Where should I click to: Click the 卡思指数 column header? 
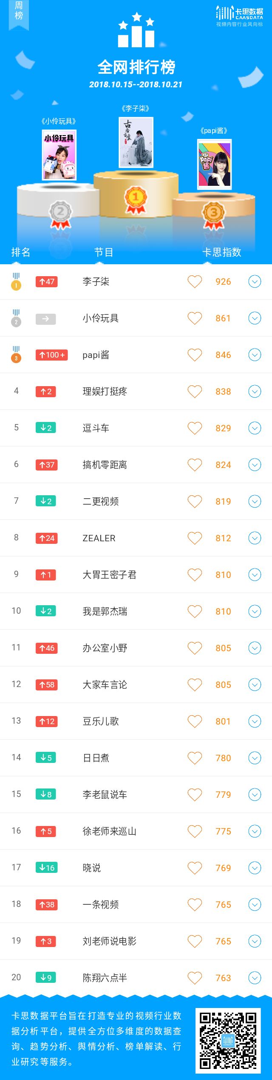tap(221, 252)
